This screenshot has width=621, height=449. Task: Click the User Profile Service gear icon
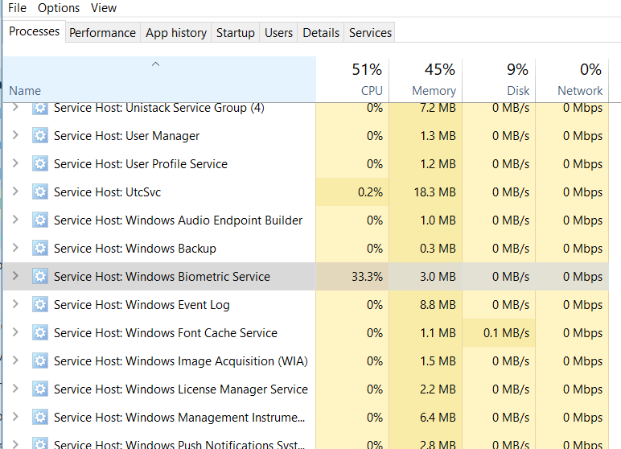pyautogui.click(x=40, y=164)
